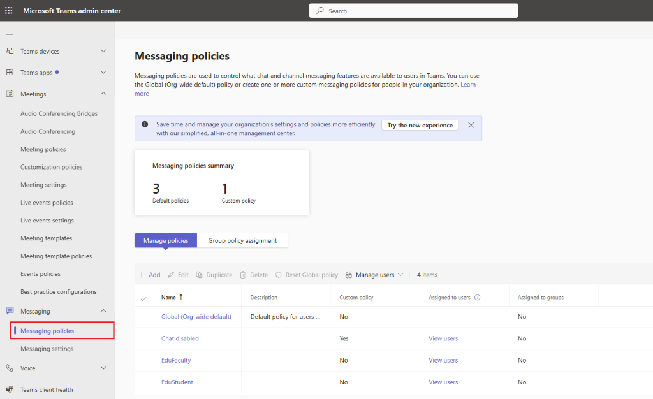Screen dimensions: 653x399
Task: Toggle the select-all checkmark in the table header
Action: click(x=143, y=298)
